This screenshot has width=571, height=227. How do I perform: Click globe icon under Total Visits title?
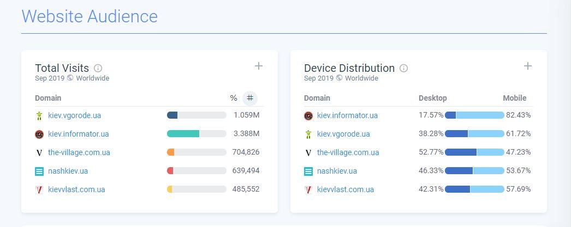(70, 78)
